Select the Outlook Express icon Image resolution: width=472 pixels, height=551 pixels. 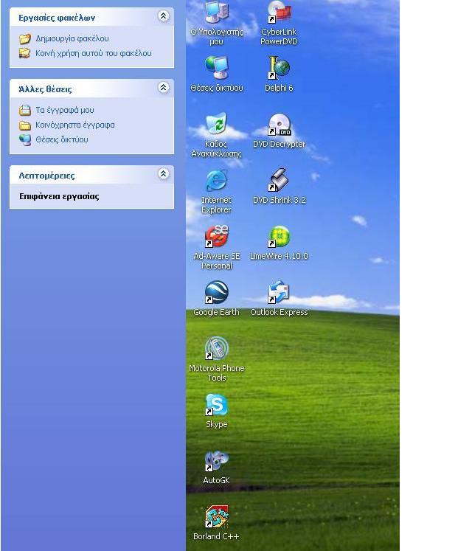279,292
